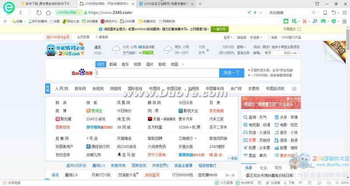Open a new browser tab
The width and height of the screenshot is (350, 186).
(200, 4)
